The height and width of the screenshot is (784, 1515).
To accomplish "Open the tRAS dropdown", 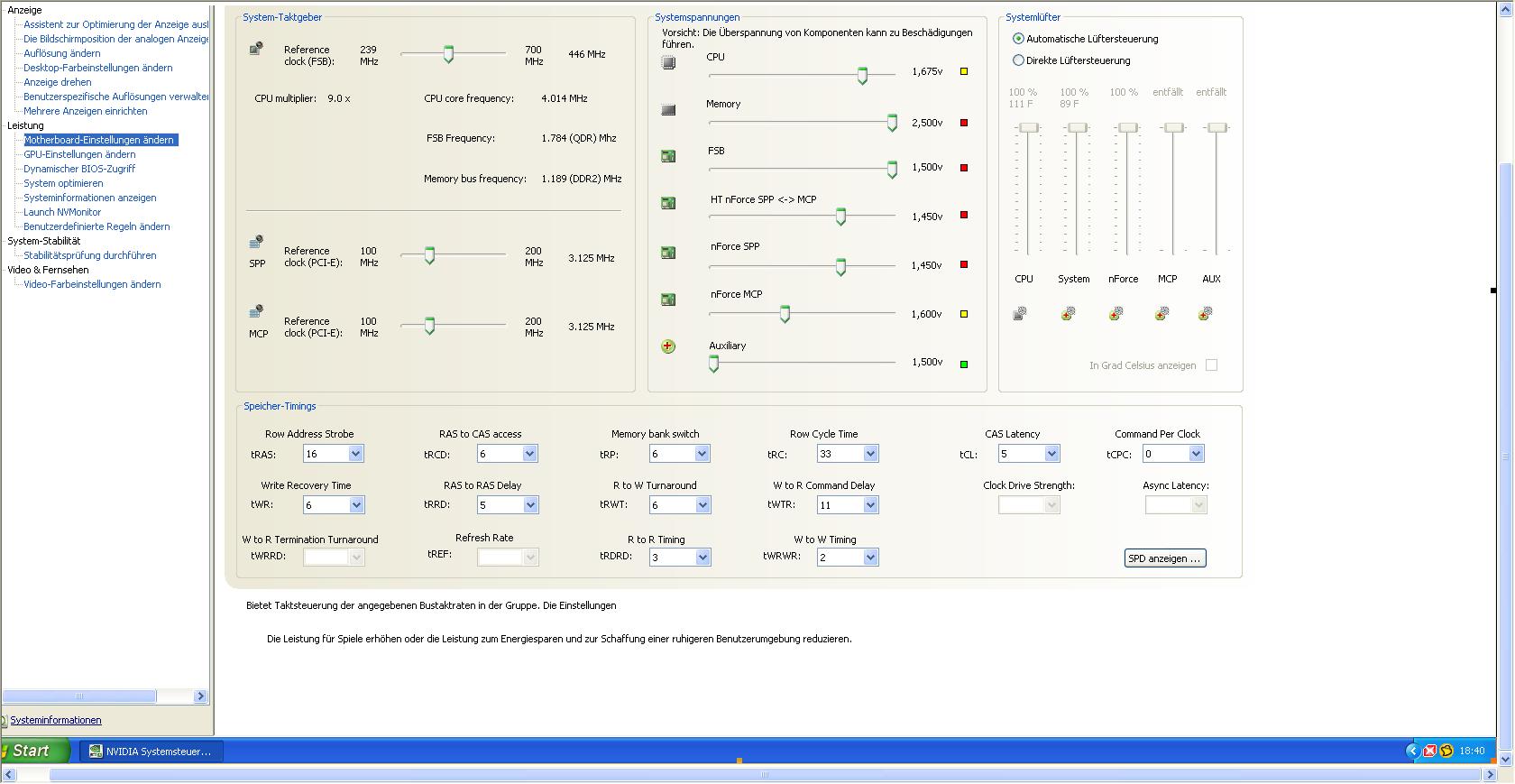I will (355, 454).
